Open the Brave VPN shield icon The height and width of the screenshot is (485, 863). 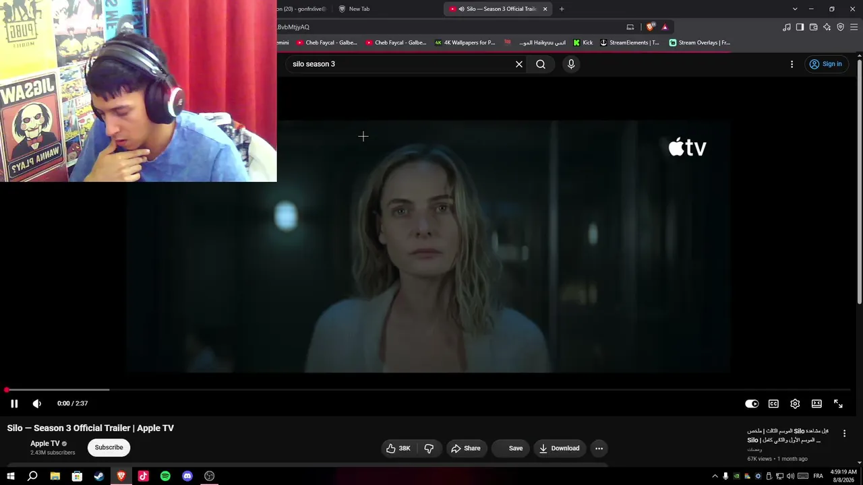pyautogui.click(x=841, y=27)
